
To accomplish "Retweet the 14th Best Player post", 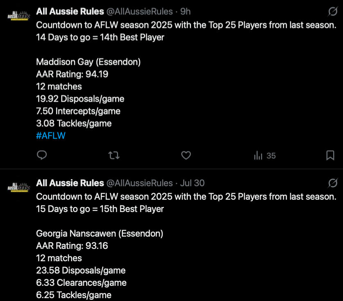I will click(114, 155).
